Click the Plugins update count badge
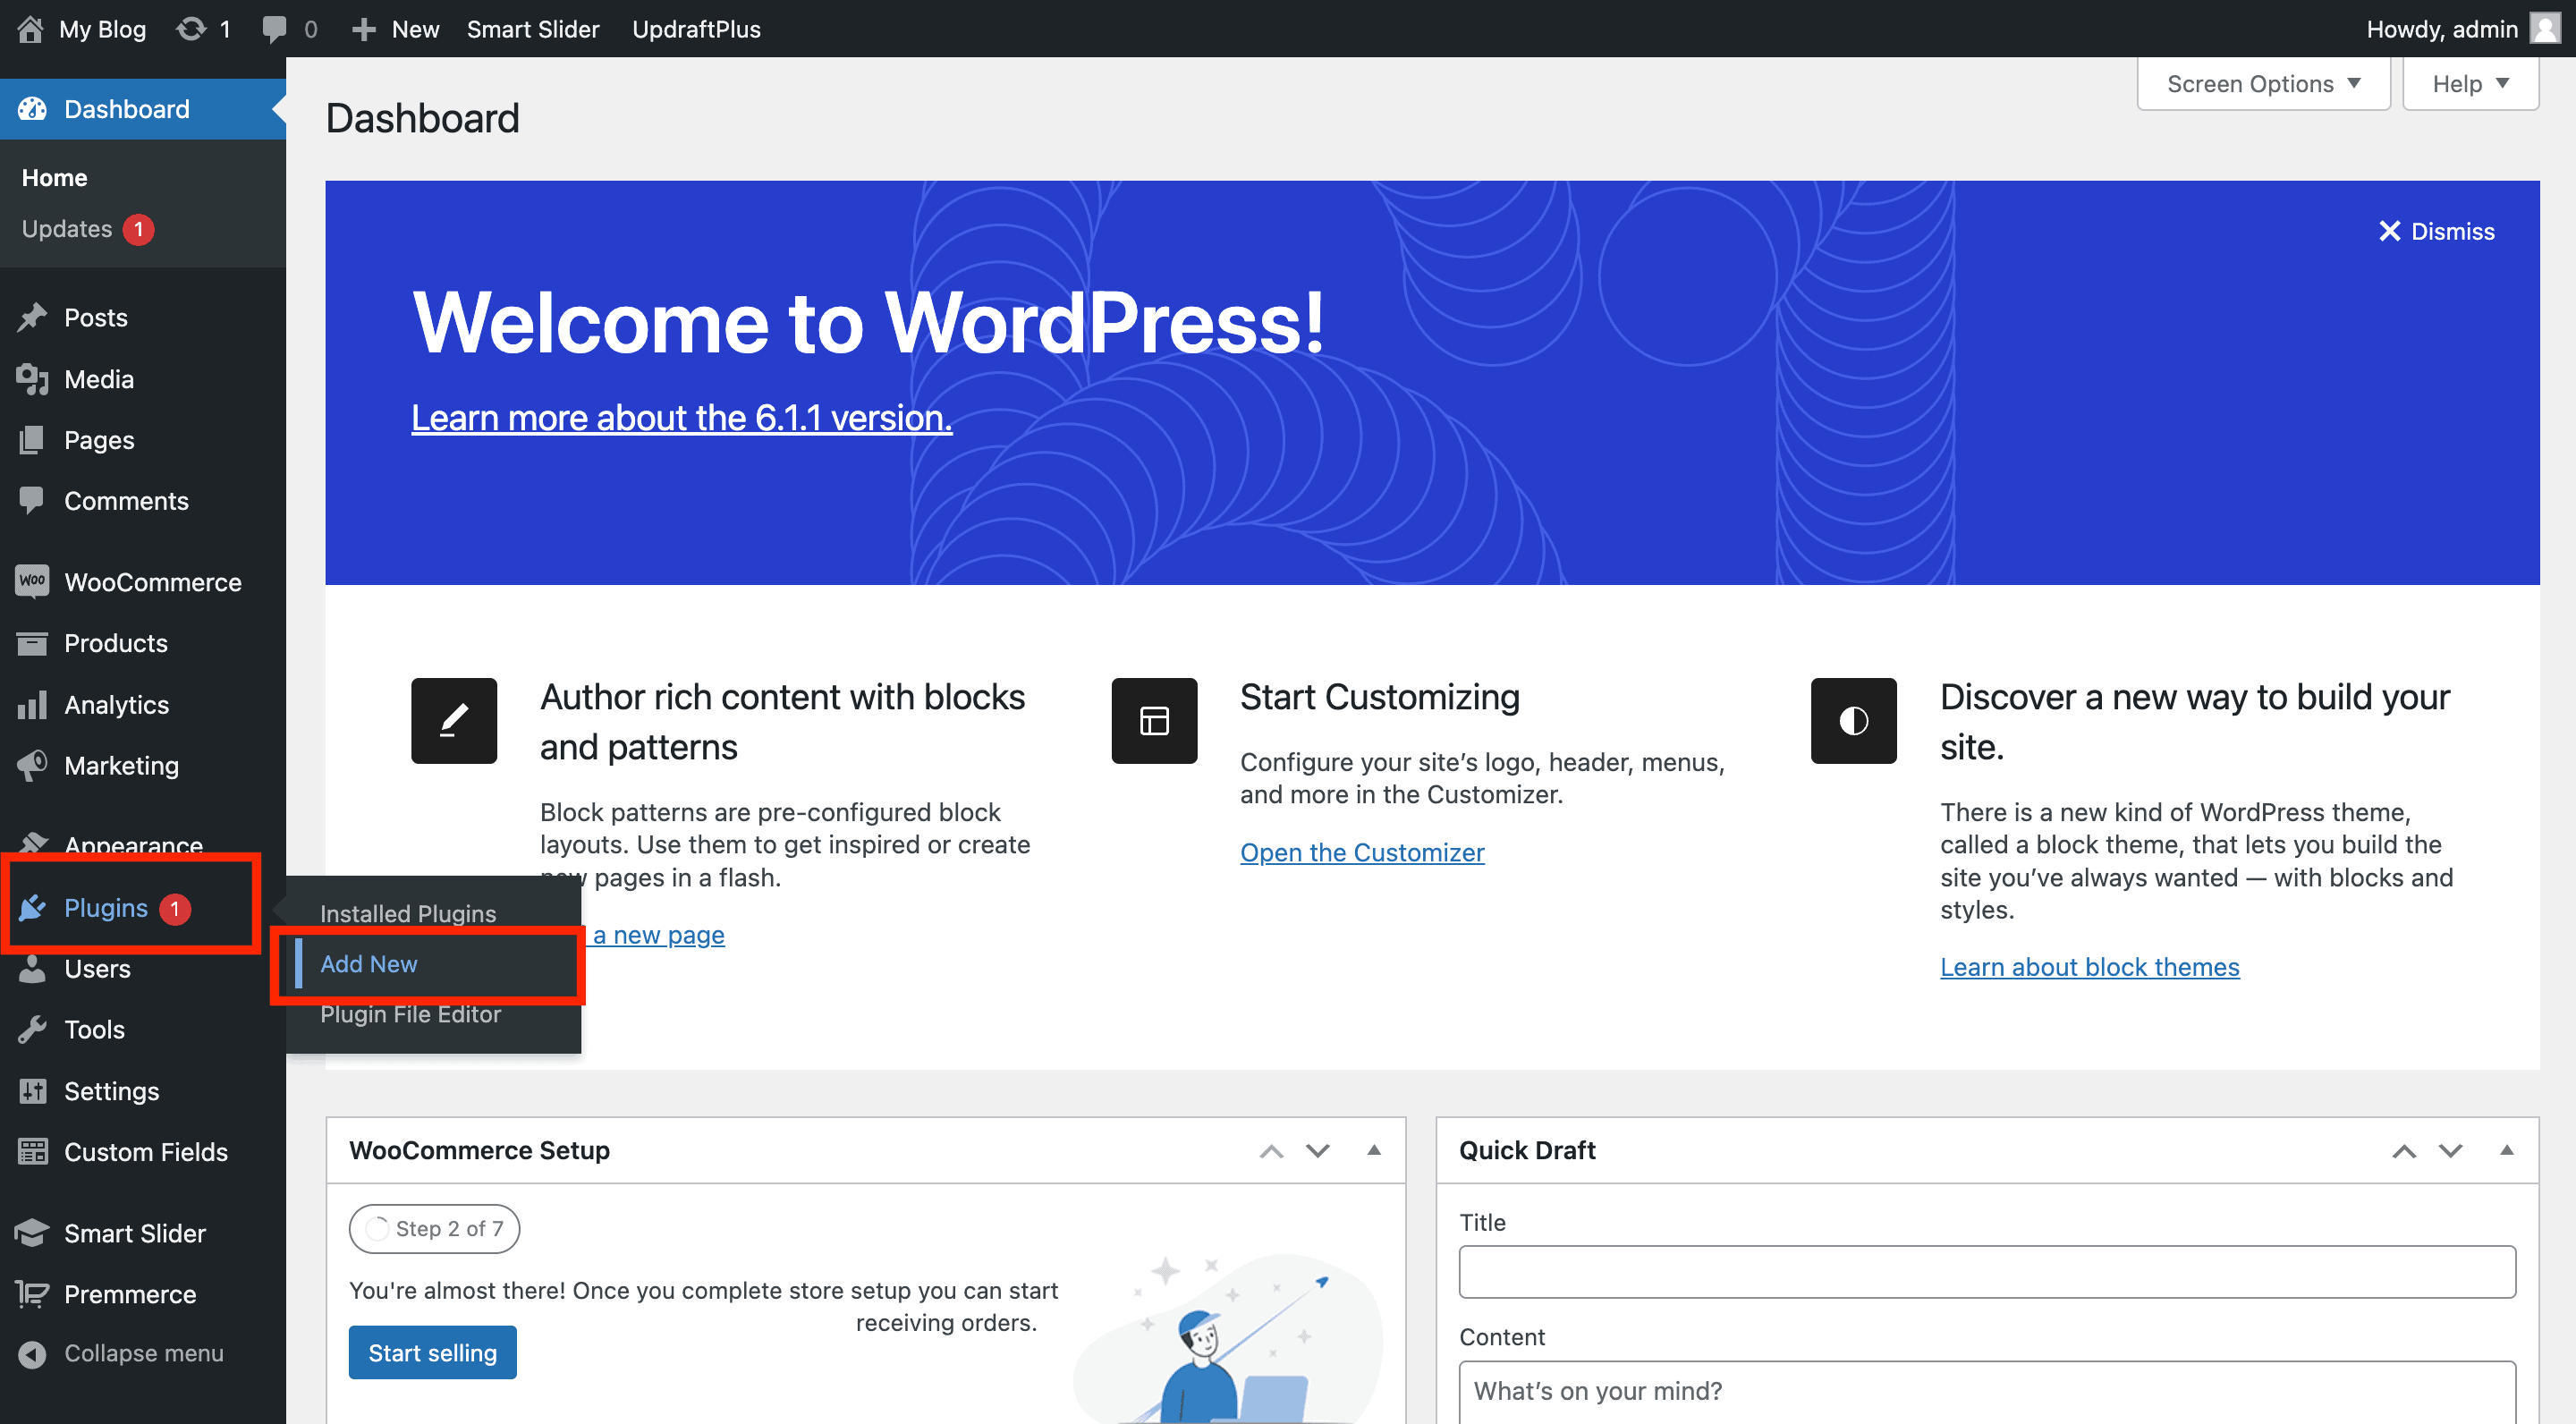 (175, 909)
